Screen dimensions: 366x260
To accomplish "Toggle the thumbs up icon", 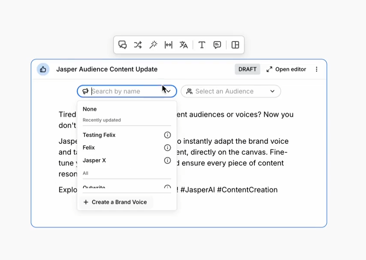I will point(43,69).
